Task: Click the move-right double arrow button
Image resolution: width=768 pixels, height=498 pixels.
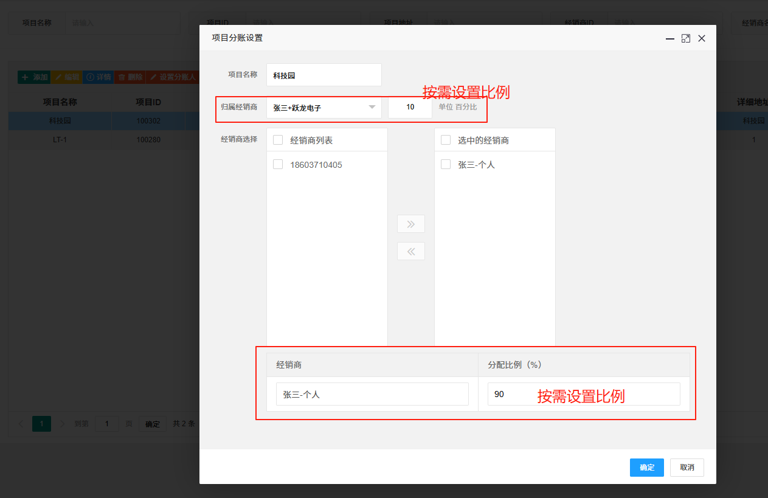Action: 411,224
